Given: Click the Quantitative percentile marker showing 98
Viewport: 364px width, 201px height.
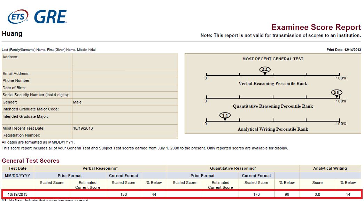Looking at the screenshot, I should coord(336,93).
